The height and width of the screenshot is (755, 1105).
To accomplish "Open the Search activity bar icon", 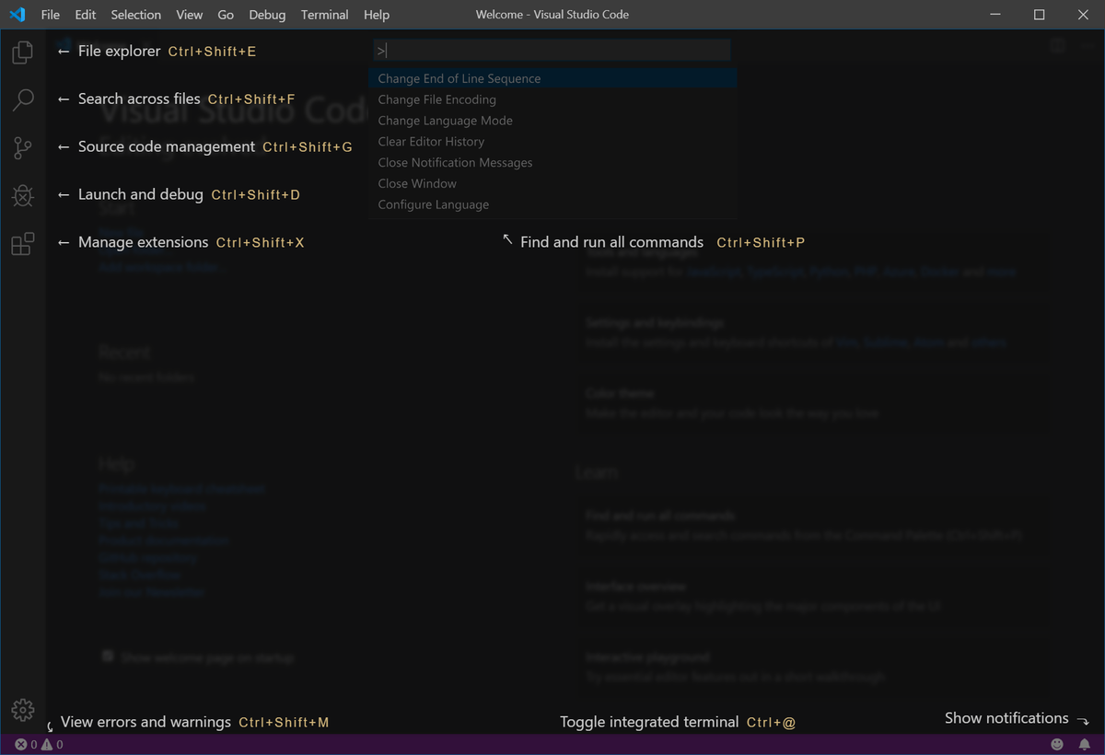I will pyautogui.click(x=23, y=99).
